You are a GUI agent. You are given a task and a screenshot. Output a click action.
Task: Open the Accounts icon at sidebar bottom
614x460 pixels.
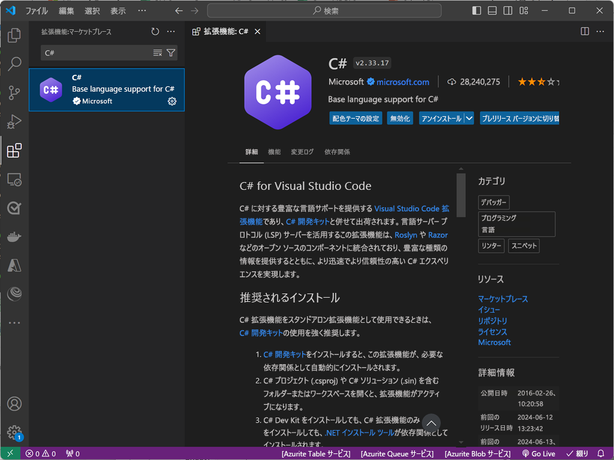tap(14, 404)
